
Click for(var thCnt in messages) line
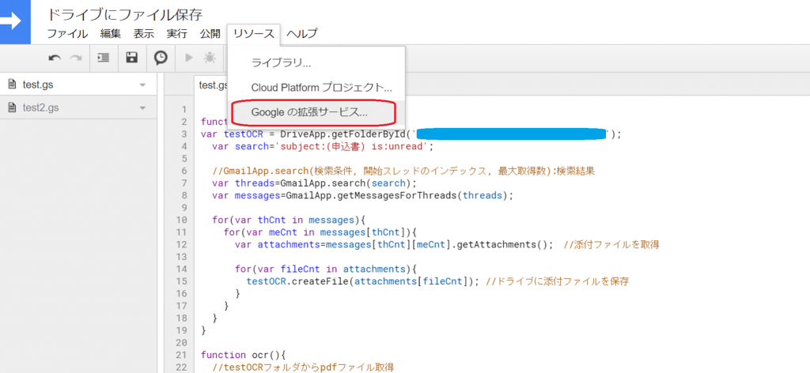[290, 220]
